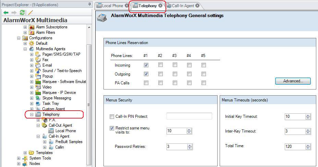
Task: Select the Skype Messaging agent icon
Action: coord(38,98)
